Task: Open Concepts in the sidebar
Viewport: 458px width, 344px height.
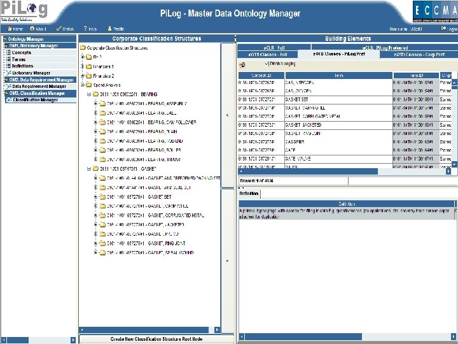Action: tap(22, 53)
